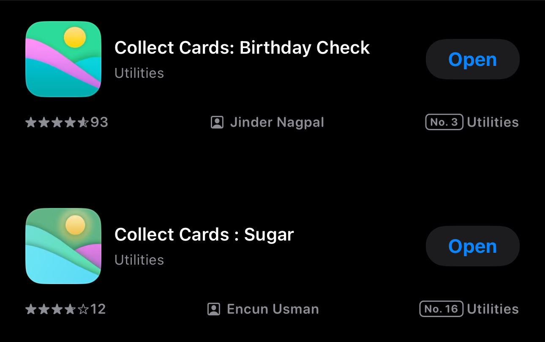Click the No. 16 ranking badge
The image size is (545, 342).
(441, 309)
